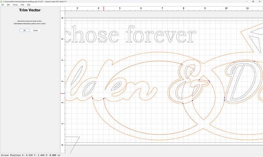The image size is (263, 157).
Task: Click the horizontal ruler label 7
Action: (x=162, y=8)
